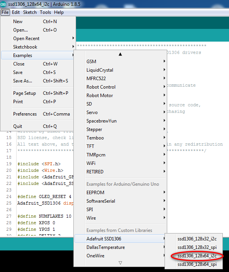229x272 pixels.
Task: Choose Page Setup from the File menu
Action: click(37, 93)
